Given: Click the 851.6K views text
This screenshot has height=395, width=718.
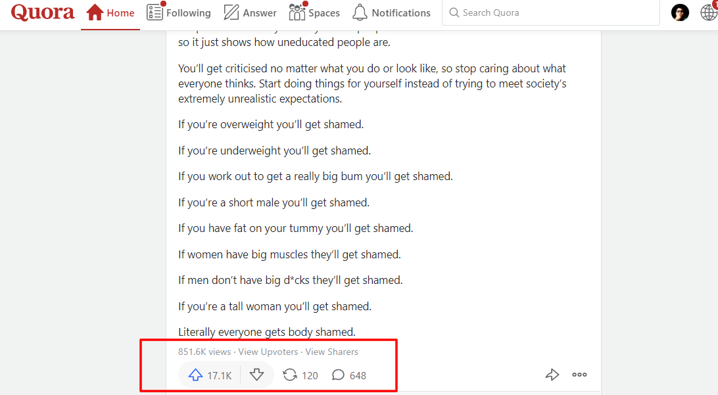Looking at the screenshot, I should 204,352.
